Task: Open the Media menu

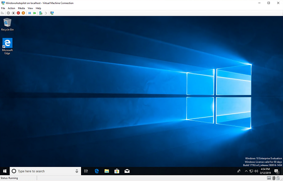Action: (21, 8)
